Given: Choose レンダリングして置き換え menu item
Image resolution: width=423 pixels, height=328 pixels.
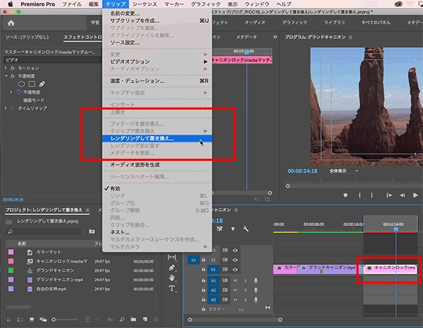Looking at the screenshot, I should pos(157,139).
